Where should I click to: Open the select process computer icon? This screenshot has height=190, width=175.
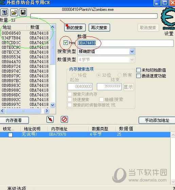tap(4, 12)
